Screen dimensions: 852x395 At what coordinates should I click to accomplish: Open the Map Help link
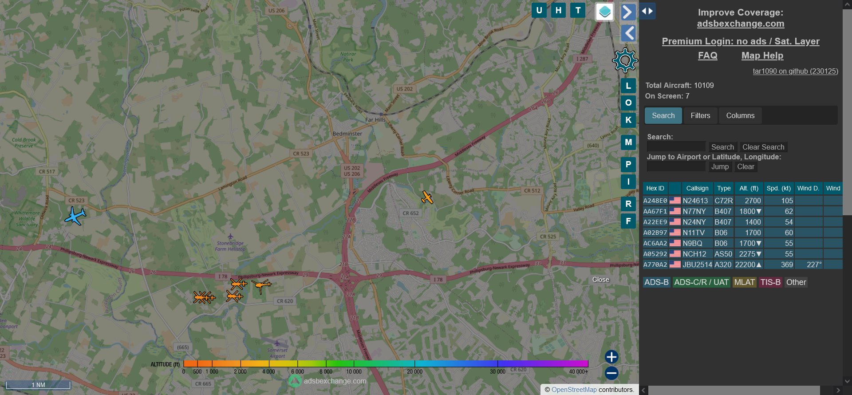click(762, 55)
